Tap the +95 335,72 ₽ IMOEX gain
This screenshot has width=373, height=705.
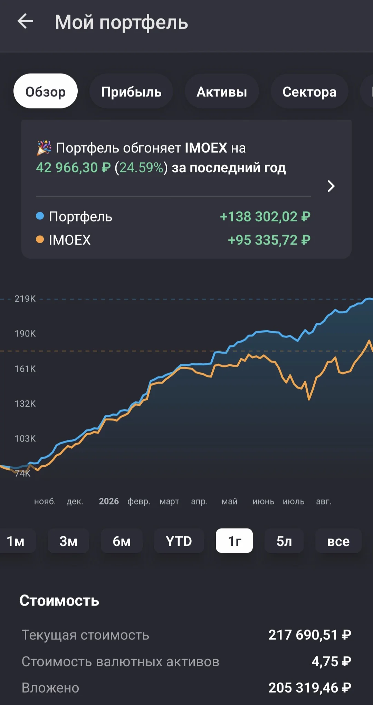pos(269,240)
